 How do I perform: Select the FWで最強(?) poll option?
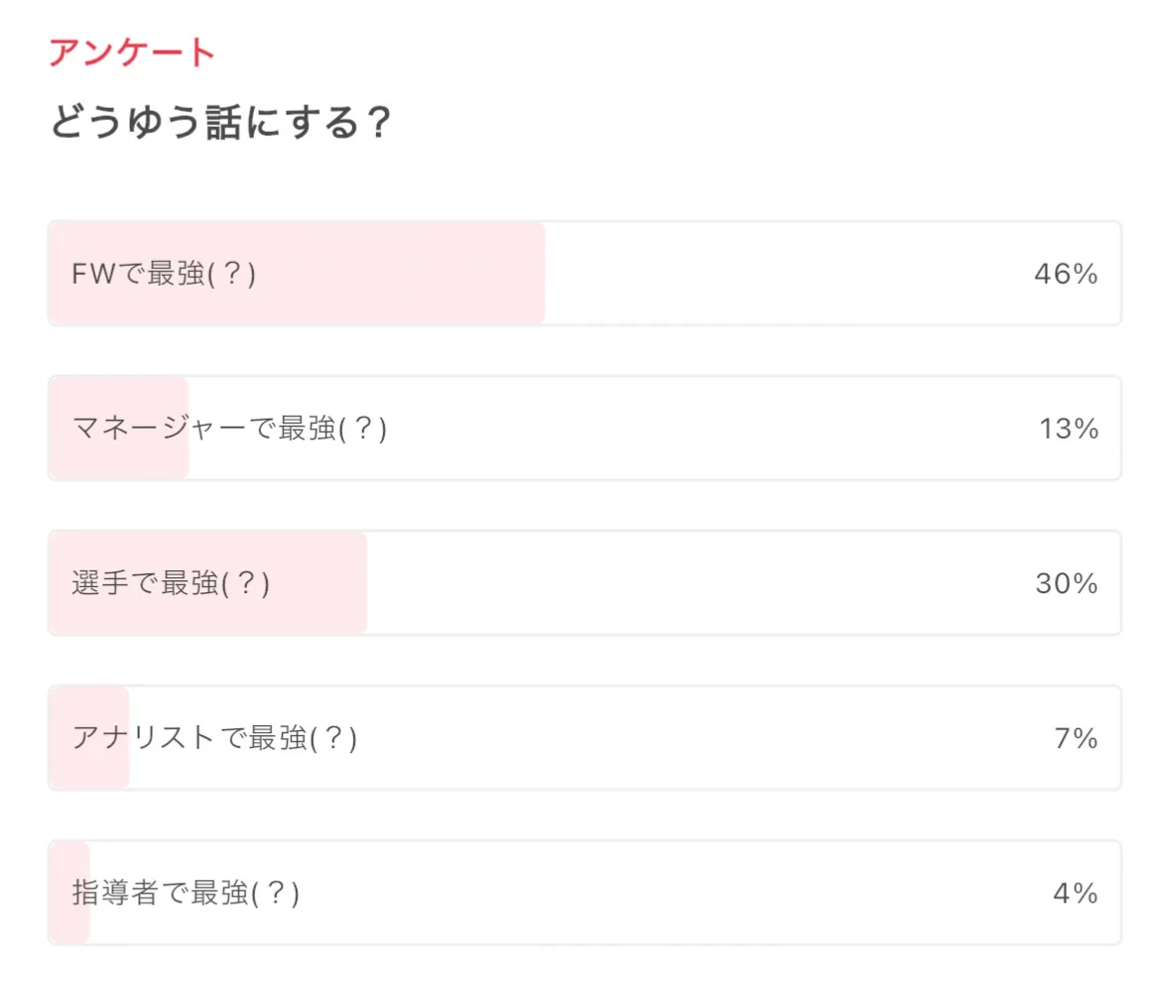[x=165, y=274]
